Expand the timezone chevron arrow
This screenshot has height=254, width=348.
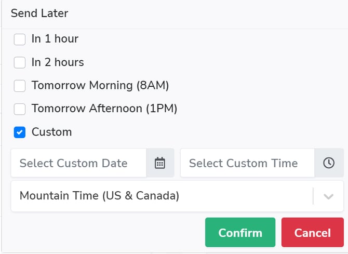(328, 196)
